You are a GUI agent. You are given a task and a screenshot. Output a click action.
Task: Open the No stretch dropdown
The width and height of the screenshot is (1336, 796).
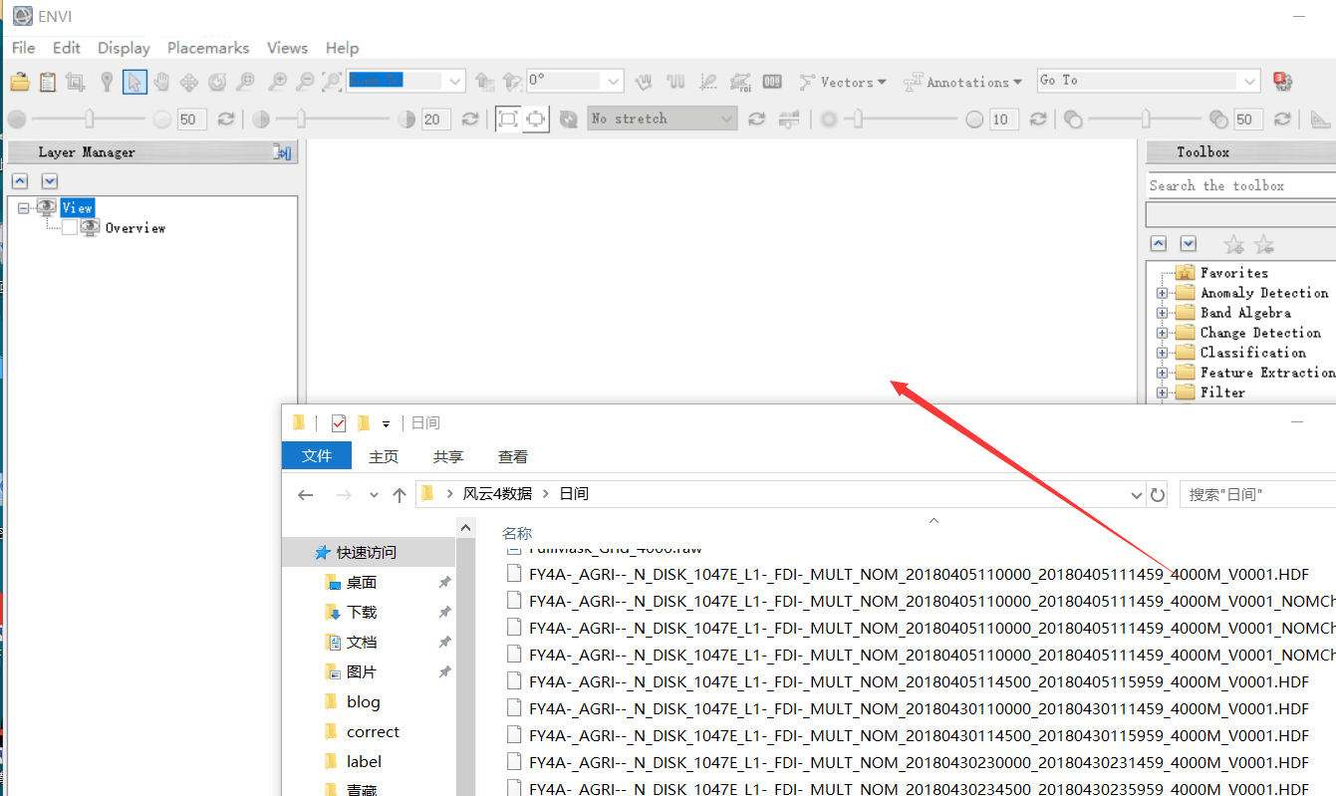[x=726, y=119]
